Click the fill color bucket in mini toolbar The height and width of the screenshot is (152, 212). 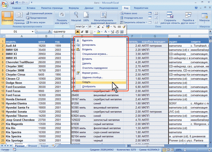tap(98, 32)
